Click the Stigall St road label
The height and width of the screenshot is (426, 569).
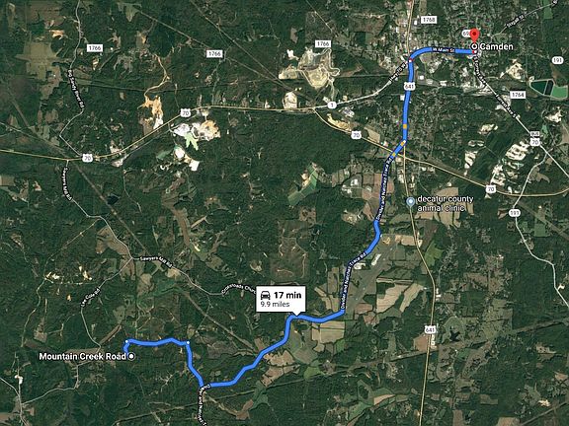[516, 22]
